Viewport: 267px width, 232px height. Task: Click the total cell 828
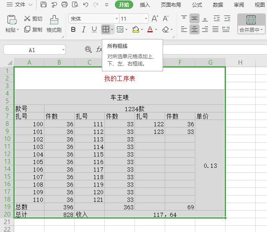coord(59,214)
